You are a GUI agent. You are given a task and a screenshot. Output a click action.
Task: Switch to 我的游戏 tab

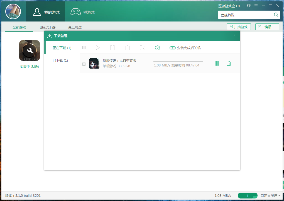pyautogui.click(x=46, y=12)
